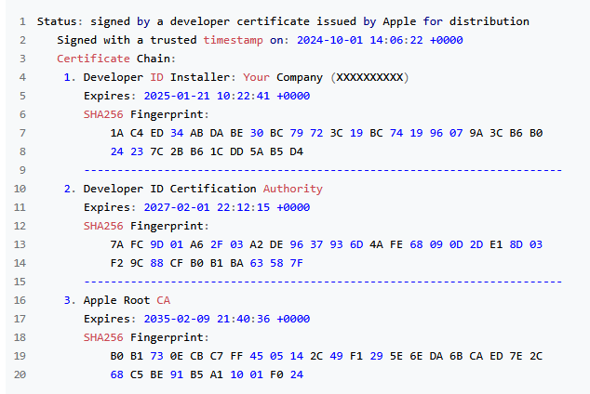Image resolution: width=590 pixels, height=394 pixels.
Task: Click line number 20 in the gutter
Action: click(x=20, y=374)
